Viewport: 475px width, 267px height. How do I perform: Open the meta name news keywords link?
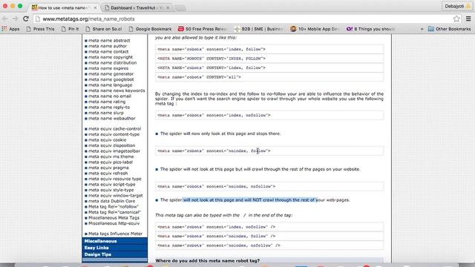pyautogui.click(x=117, y=90)
